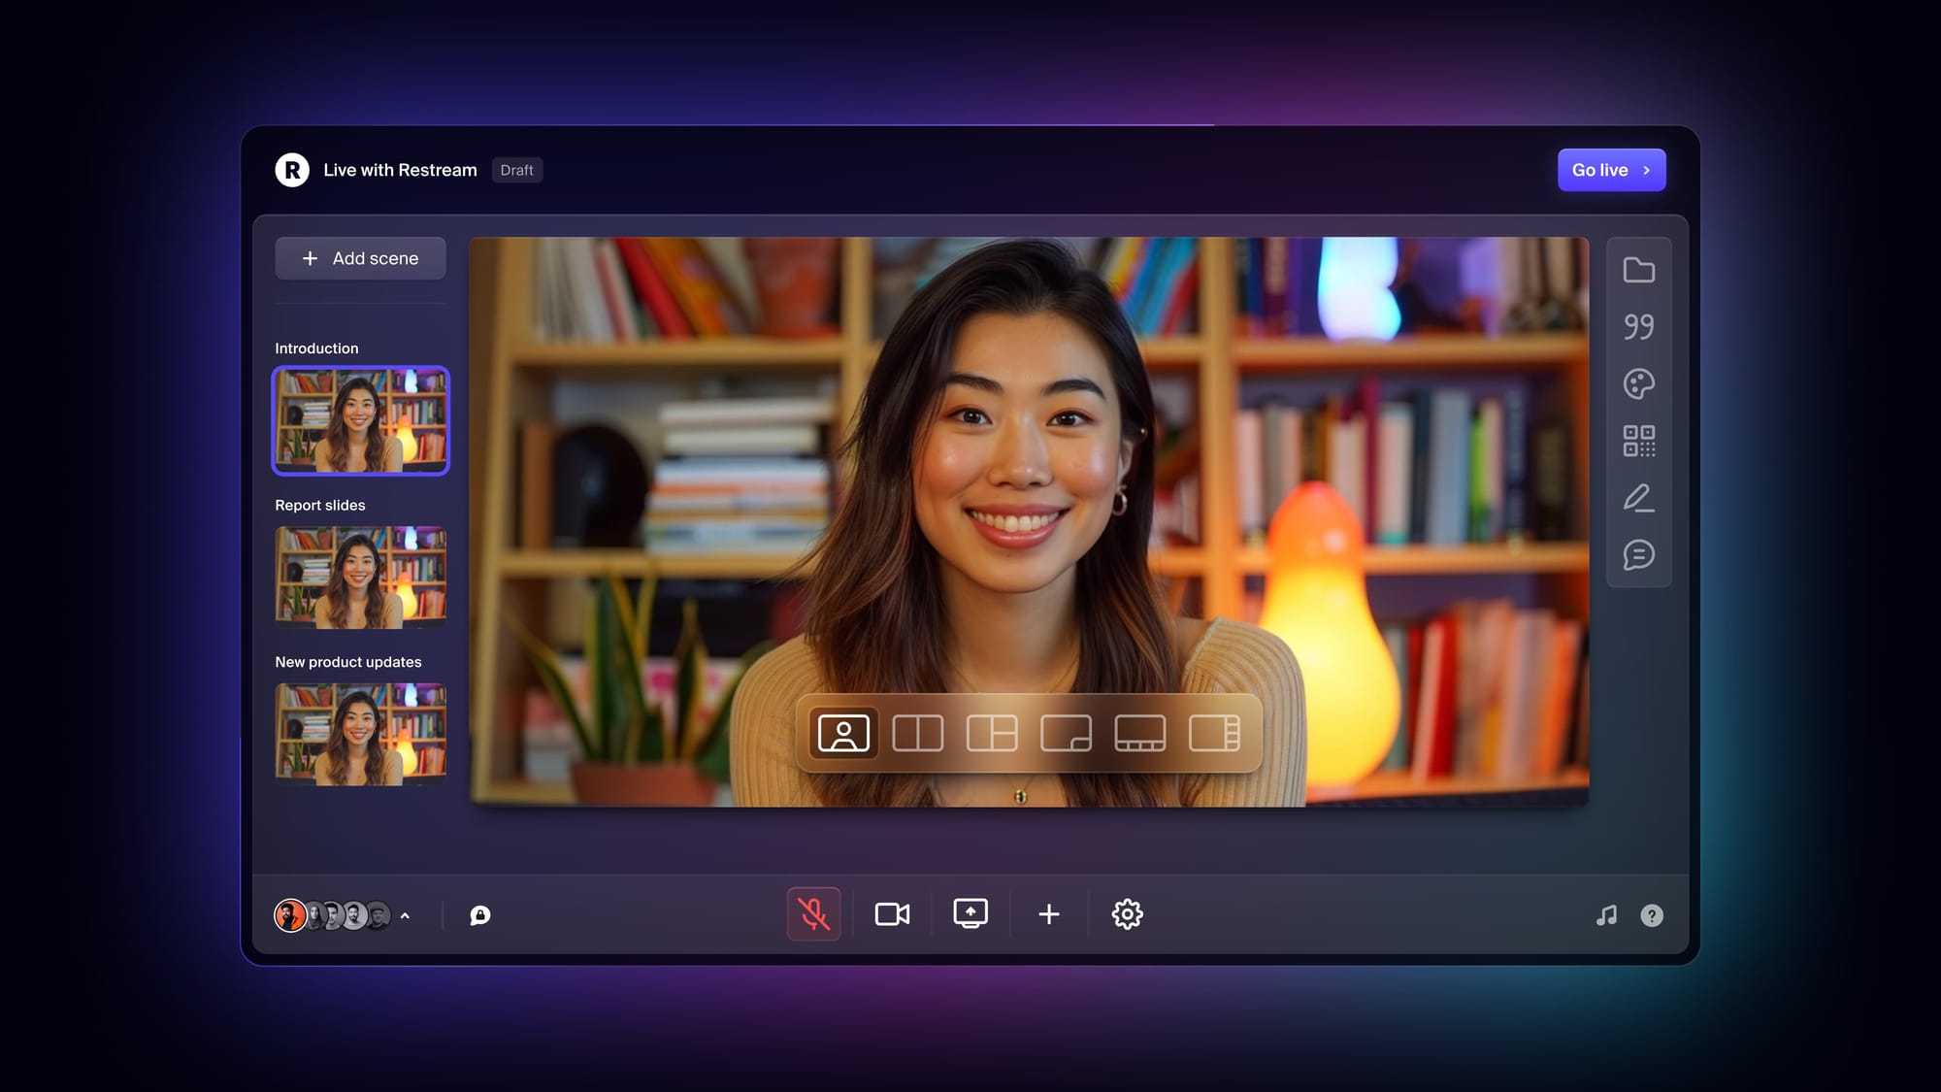The height and width of the screenshot is (1092, 1941).
Task: Open the chat message panel
Action: point(1638,555)
